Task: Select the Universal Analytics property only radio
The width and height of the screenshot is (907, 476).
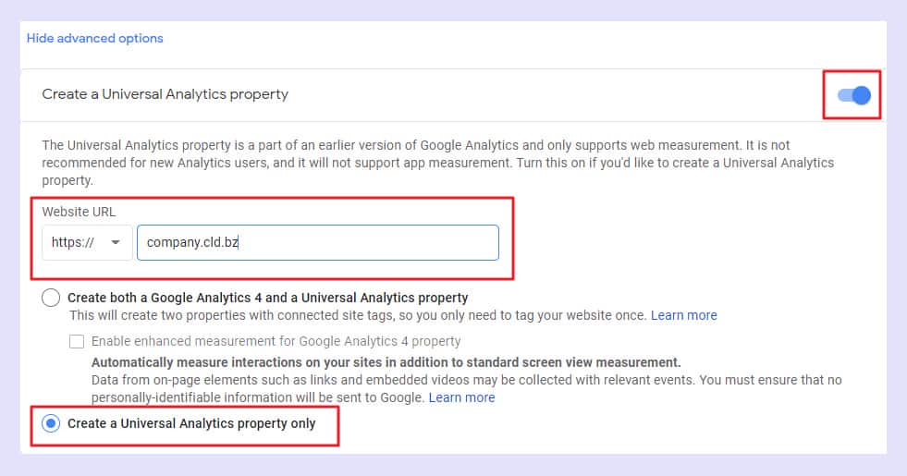Action: tap(51, 423)
